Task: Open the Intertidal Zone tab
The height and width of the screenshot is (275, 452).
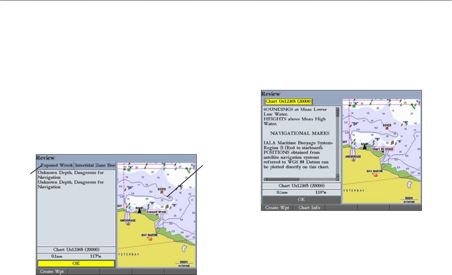Action: tap(95, 166)
